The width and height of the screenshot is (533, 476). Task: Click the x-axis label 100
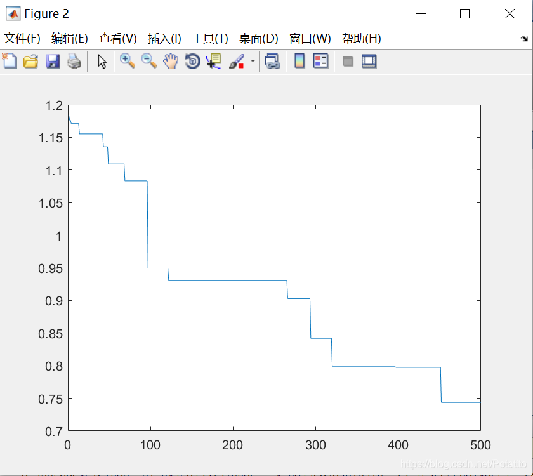point(150,445)
